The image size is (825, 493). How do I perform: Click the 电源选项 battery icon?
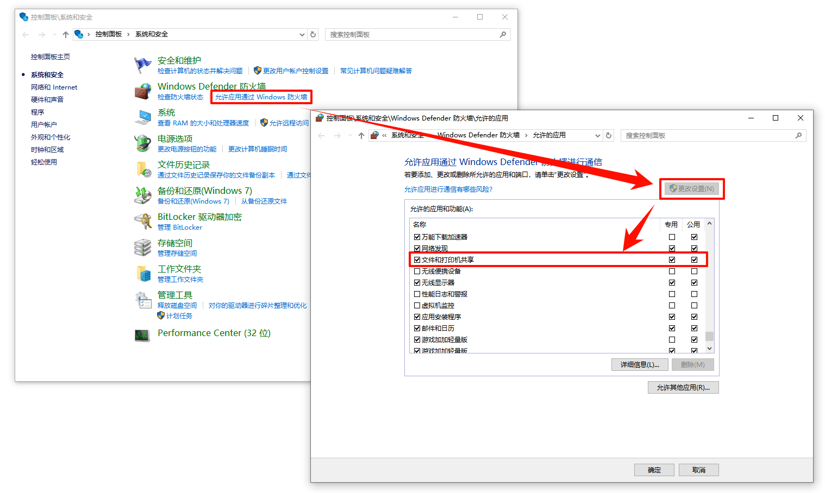coord(142,143)
